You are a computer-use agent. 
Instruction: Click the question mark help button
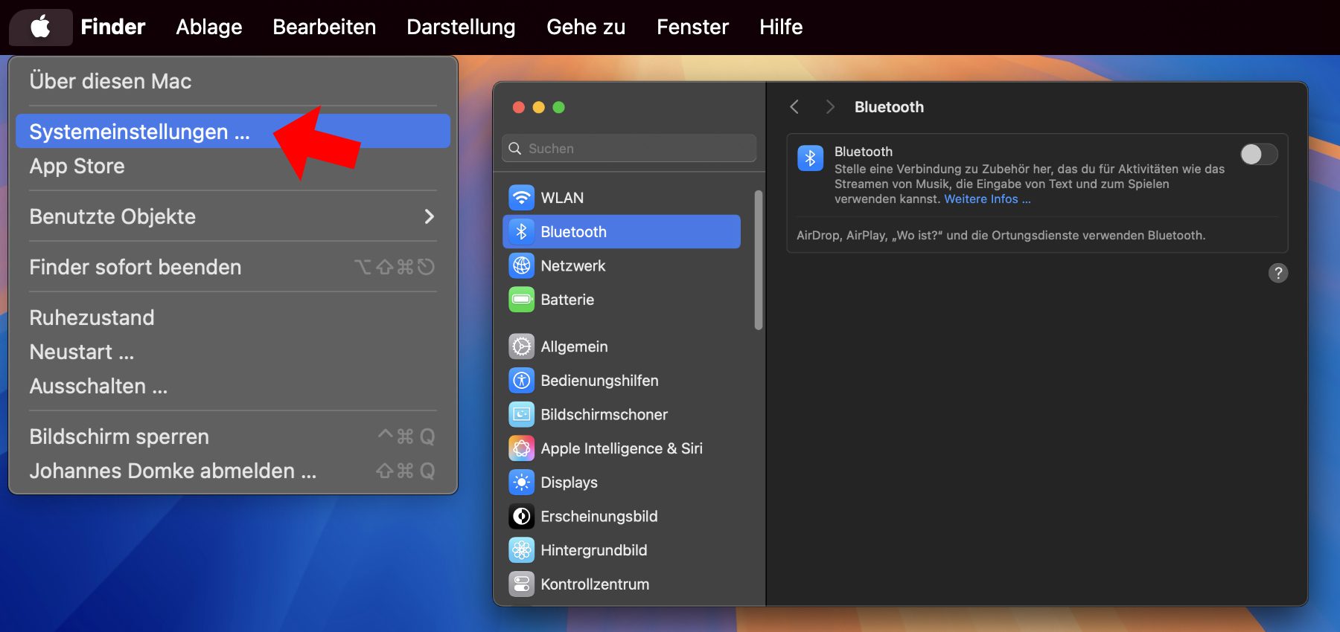click(x=1277, y=273)
